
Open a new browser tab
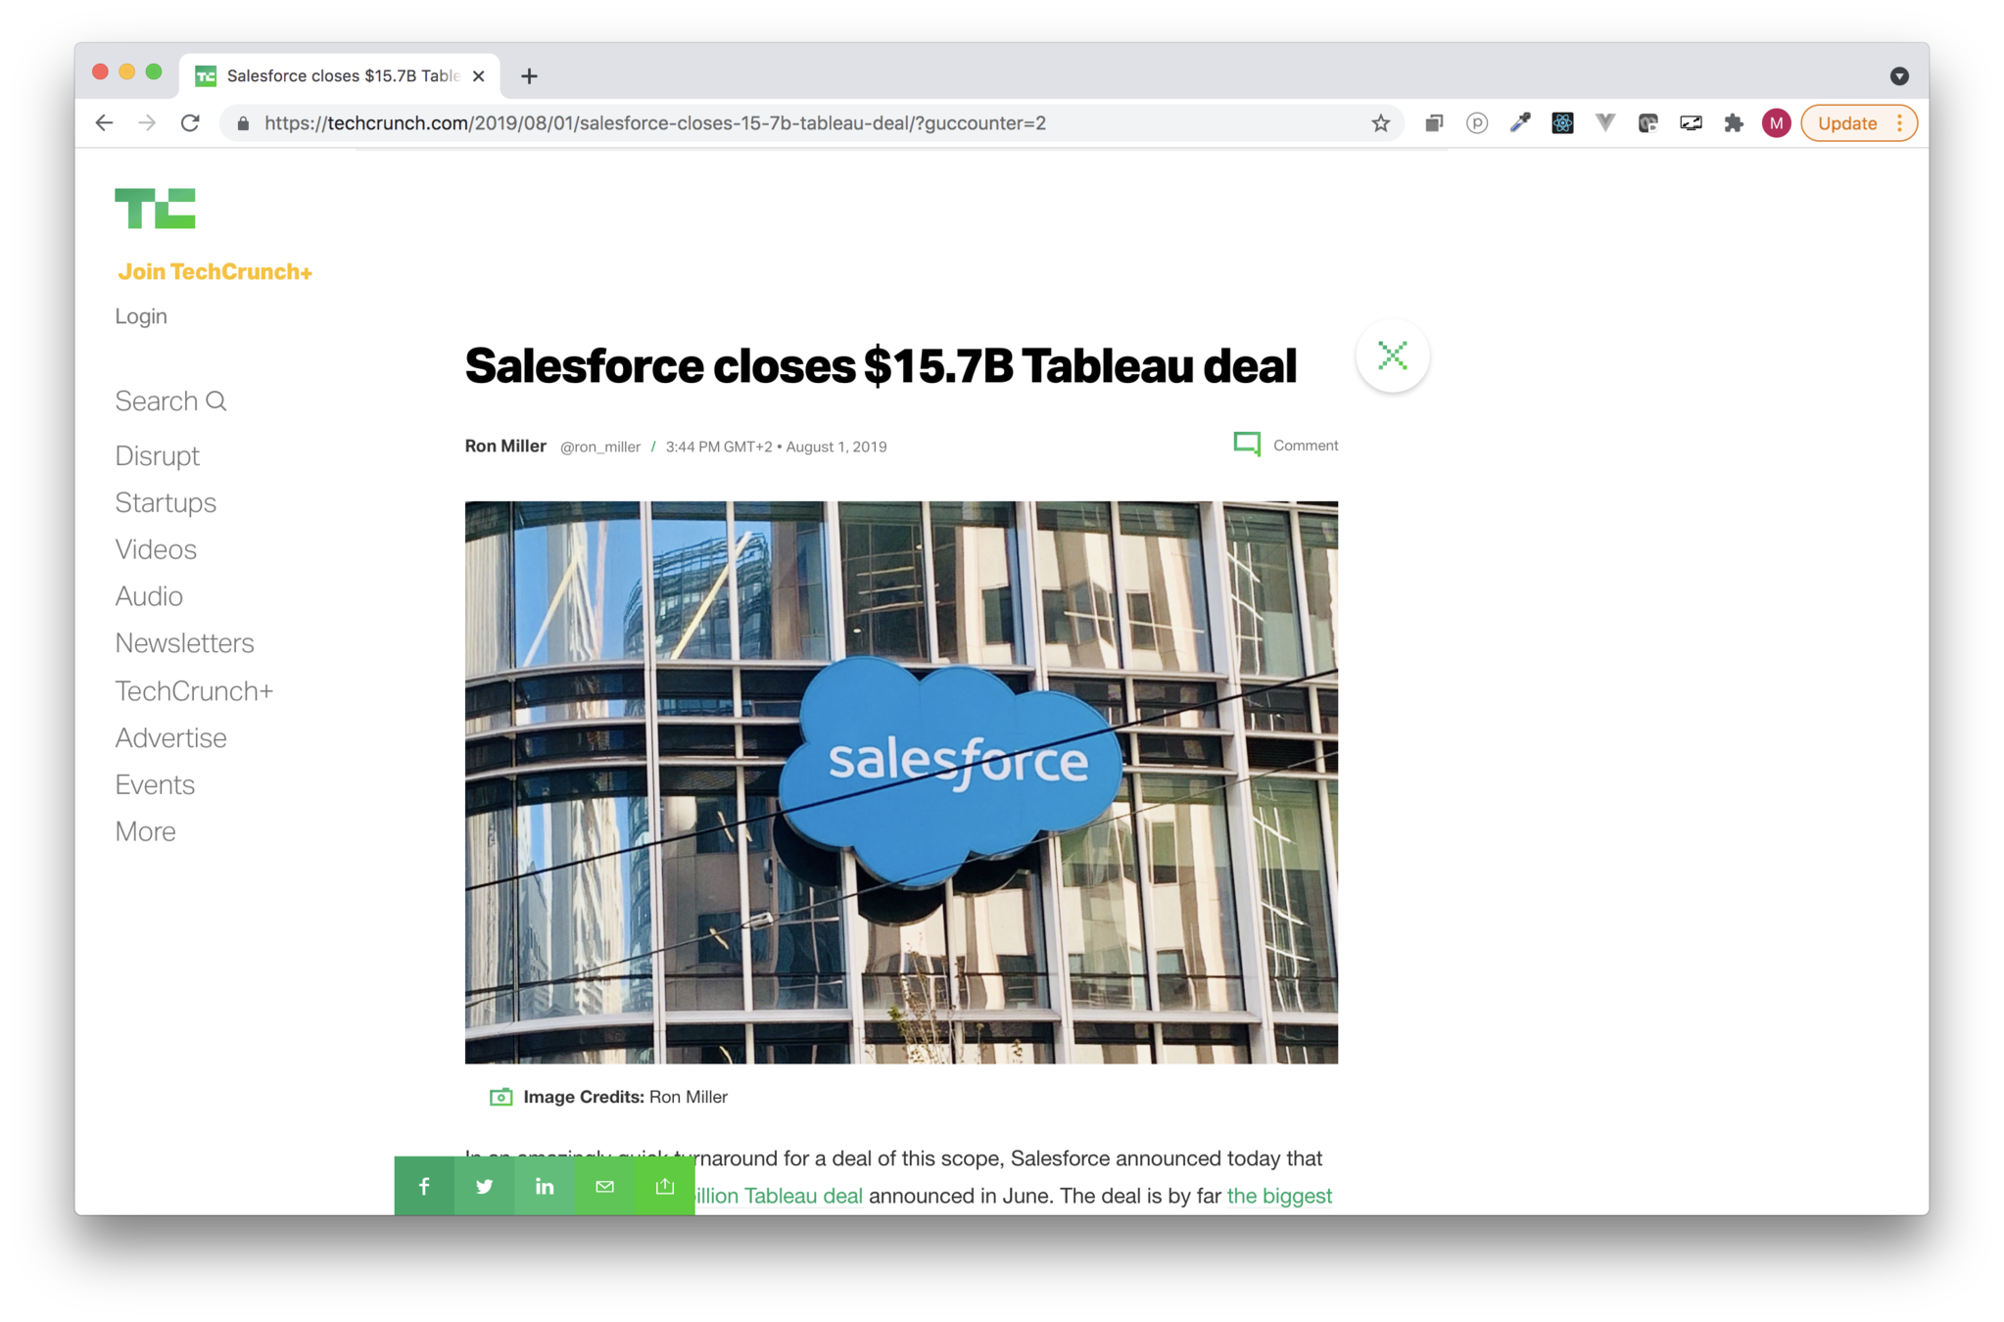pyautogui.click(x=529, y=76)
